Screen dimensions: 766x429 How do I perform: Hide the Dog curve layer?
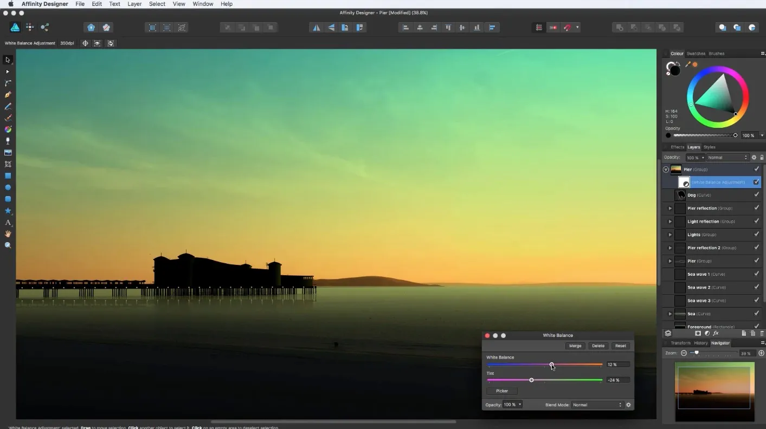757,195
